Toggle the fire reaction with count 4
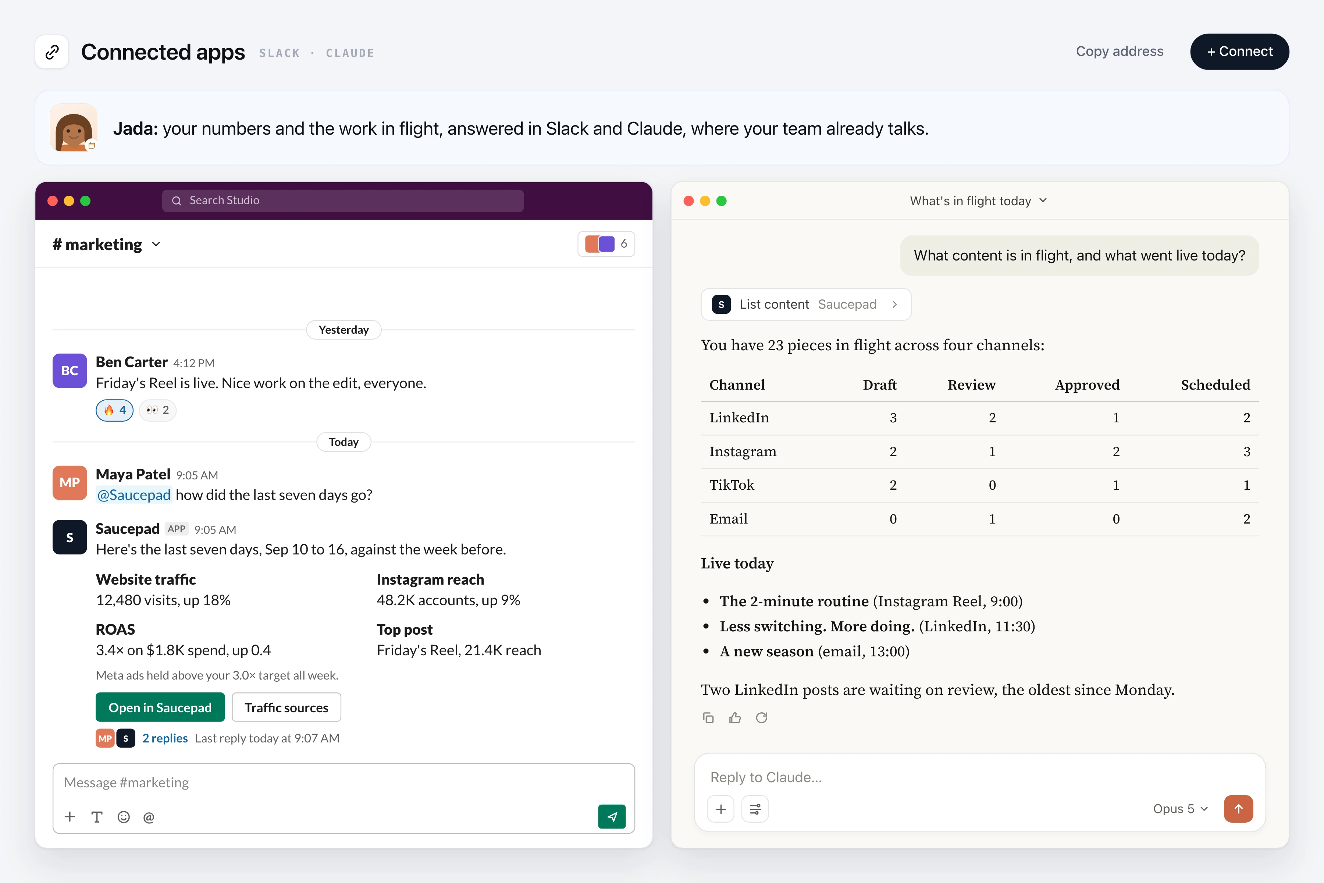 click(114, 410)
